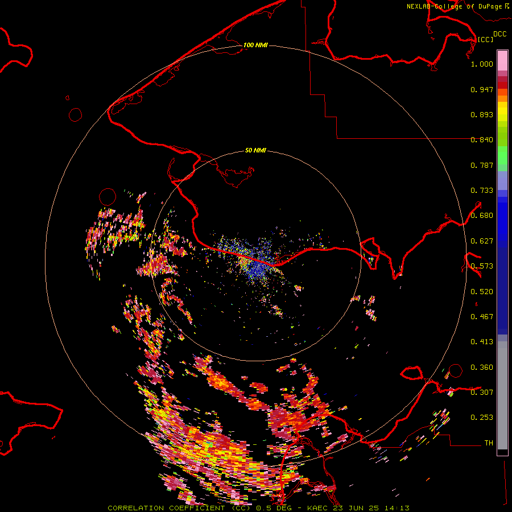The image size is (512, 512).
Task: Click the 0.360 color scale value
Action: click(x=482, y=368)
